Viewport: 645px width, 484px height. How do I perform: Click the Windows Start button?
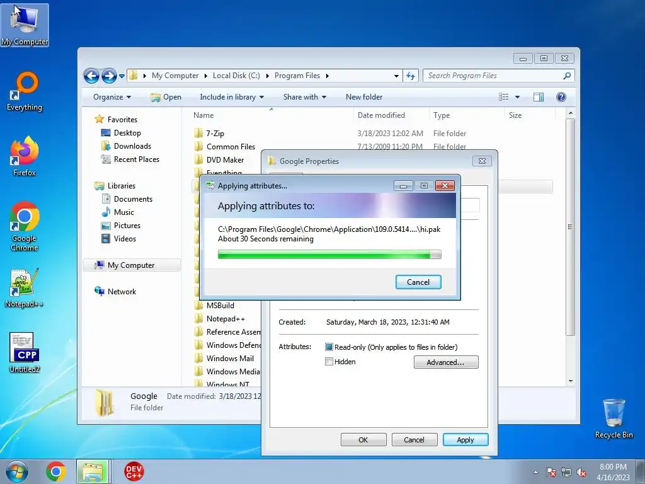click(x=17, y=471)
